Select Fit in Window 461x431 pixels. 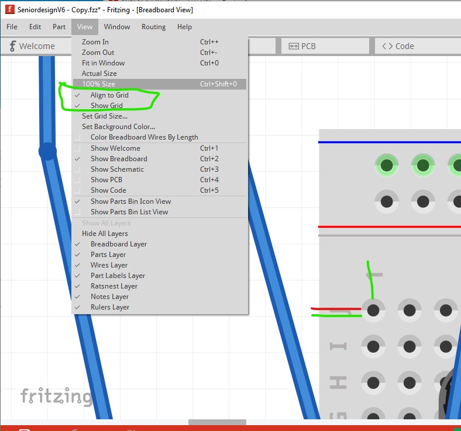[160, 63]
